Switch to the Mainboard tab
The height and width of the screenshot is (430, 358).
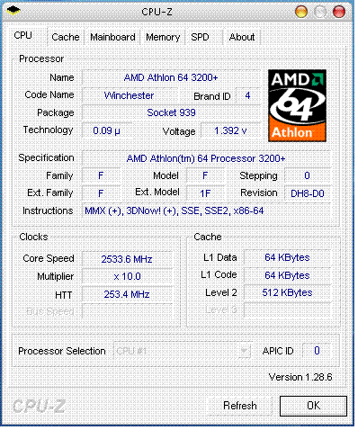click(112, 37)
